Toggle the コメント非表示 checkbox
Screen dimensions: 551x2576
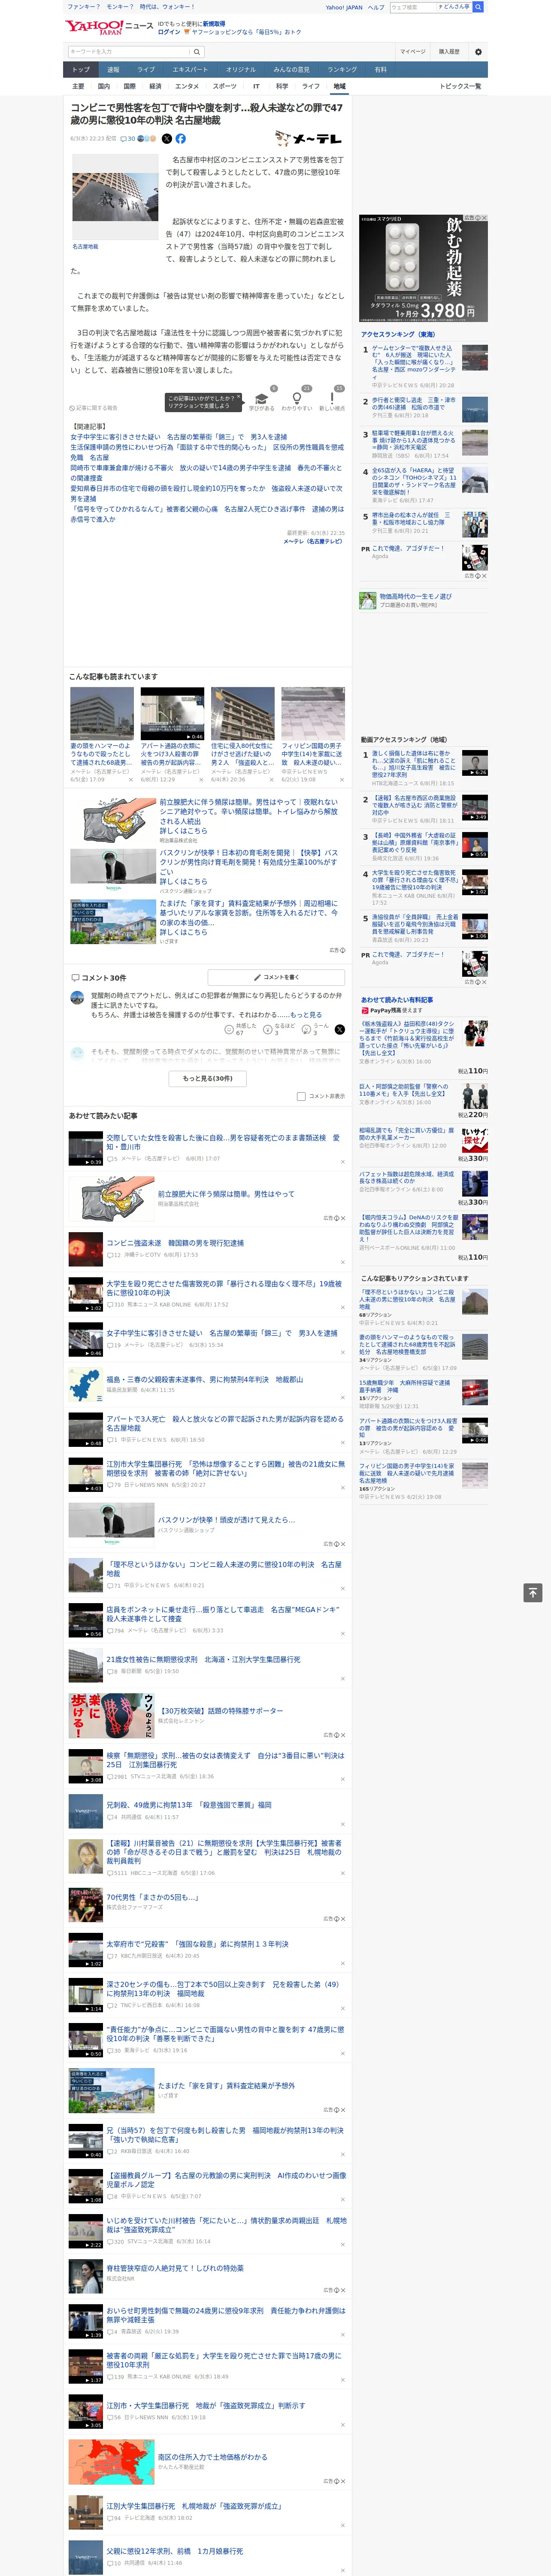click(x=301, y=1096)
